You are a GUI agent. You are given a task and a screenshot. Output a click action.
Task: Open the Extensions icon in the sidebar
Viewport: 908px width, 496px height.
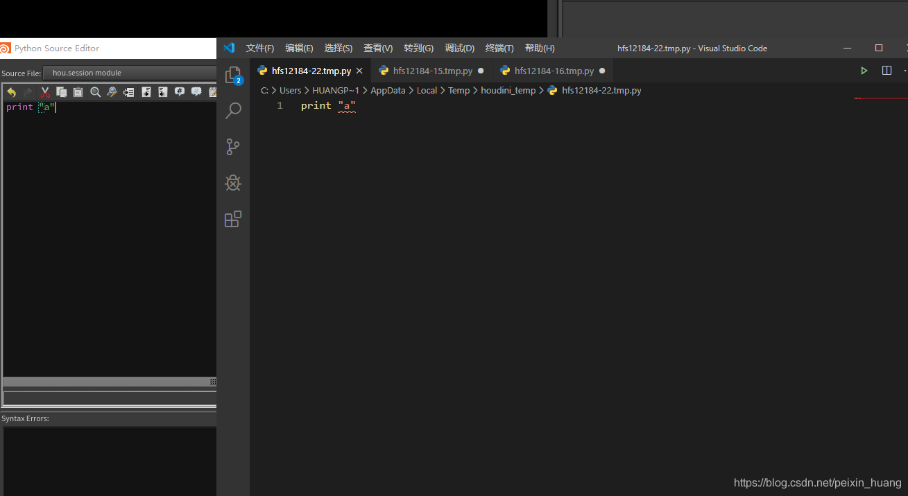[233, 219]
